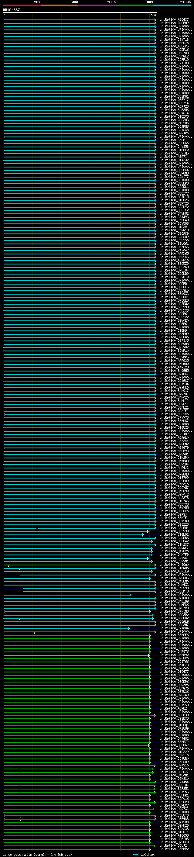
Task: Click arrowhead ending the UniRef100_C4V9K1 alignment
Action: [x=148, y=558]
